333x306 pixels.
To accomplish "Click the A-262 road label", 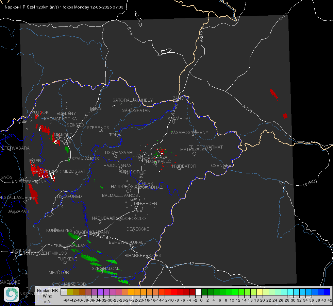I will click(x=202, y=36).
